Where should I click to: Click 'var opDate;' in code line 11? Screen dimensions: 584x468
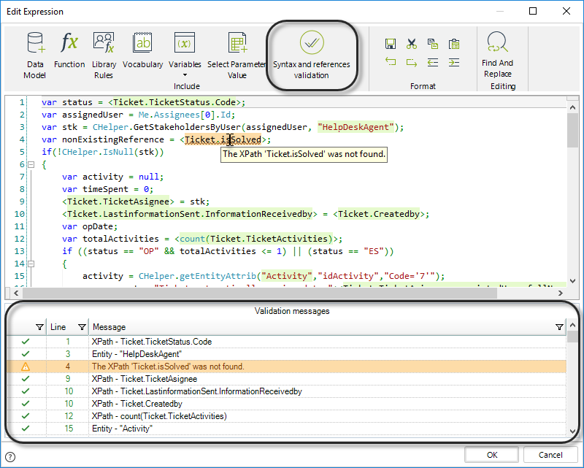click(x=90, y=226)
